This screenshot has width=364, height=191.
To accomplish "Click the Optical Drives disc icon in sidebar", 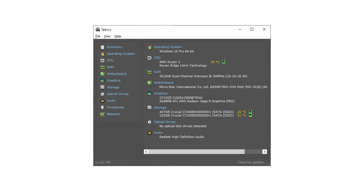I will (102, 94).
